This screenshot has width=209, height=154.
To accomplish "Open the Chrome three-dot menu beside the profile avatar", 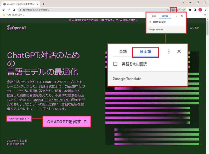I will (x=205, y=10).
